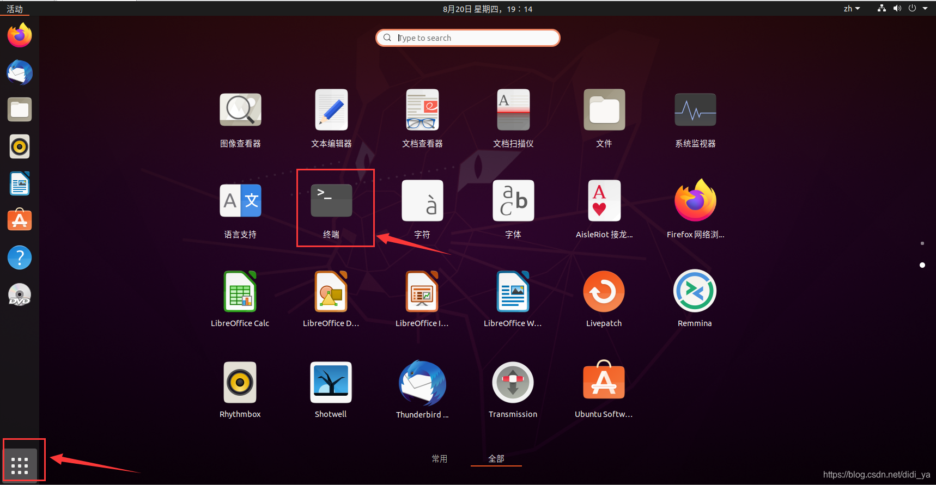
Task: Switch to the All (全部) tab
Action: 496,459
